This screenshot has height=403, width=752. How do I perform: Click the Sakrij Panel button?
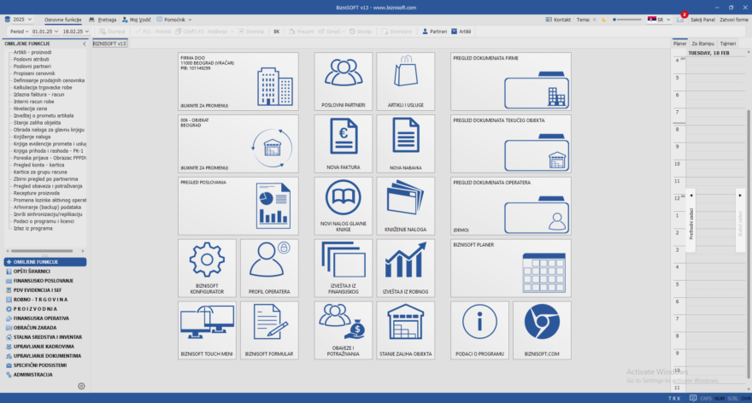pos(702,19)
